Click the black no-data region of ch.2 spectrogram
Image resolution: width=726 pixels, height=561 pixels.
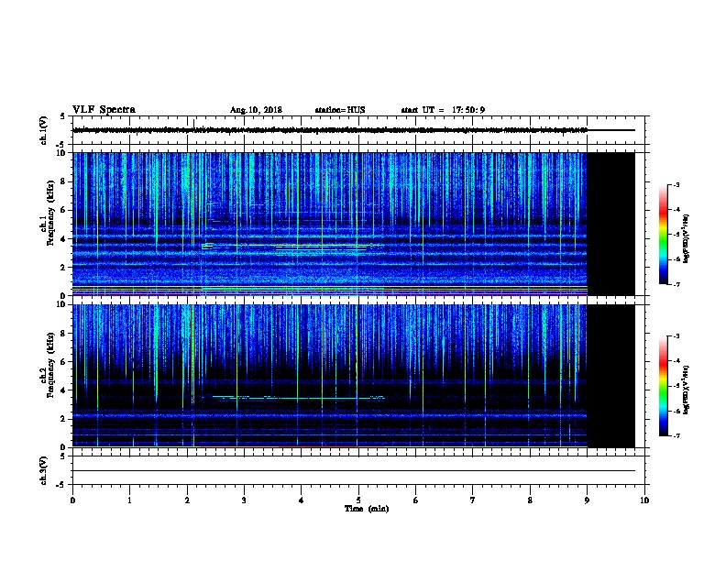pyautogui.click(x=610, y=376)
